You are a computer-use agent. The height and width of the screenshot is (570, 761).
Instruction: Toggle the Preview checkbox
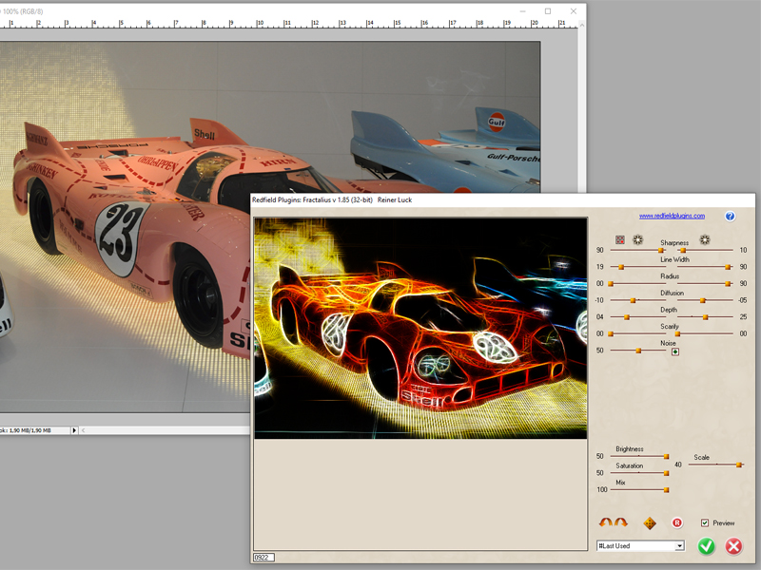coord(705,522)
